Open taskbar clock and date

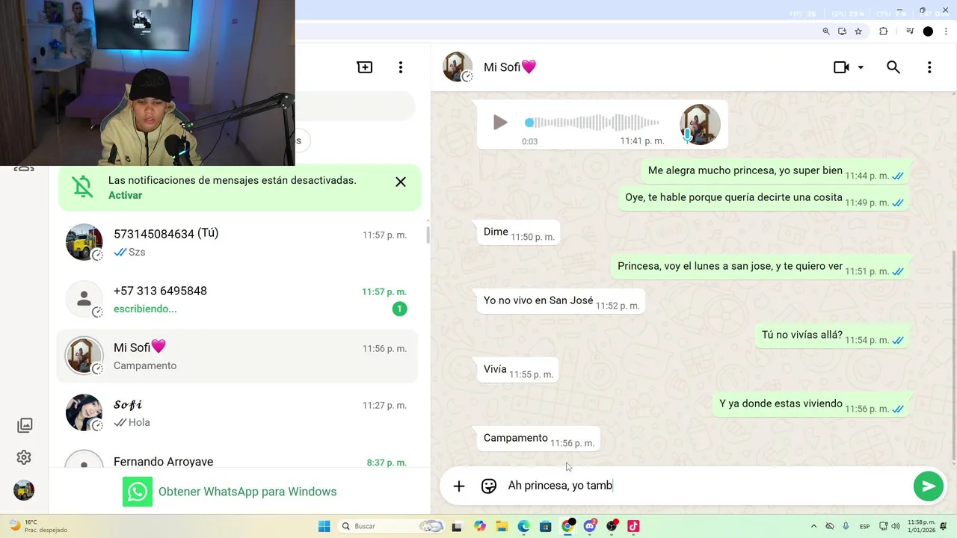click(x=921, y=526)
